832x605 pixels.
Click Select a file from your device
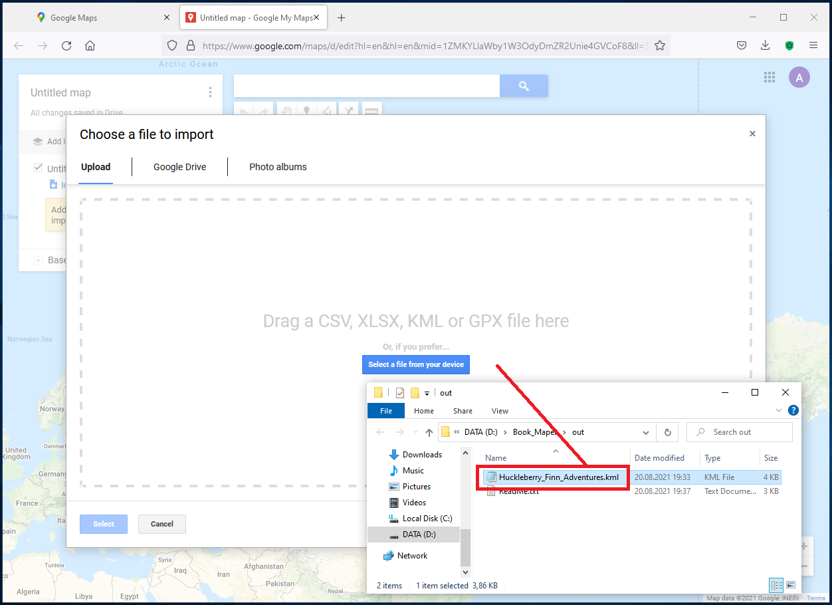[416, 364]
